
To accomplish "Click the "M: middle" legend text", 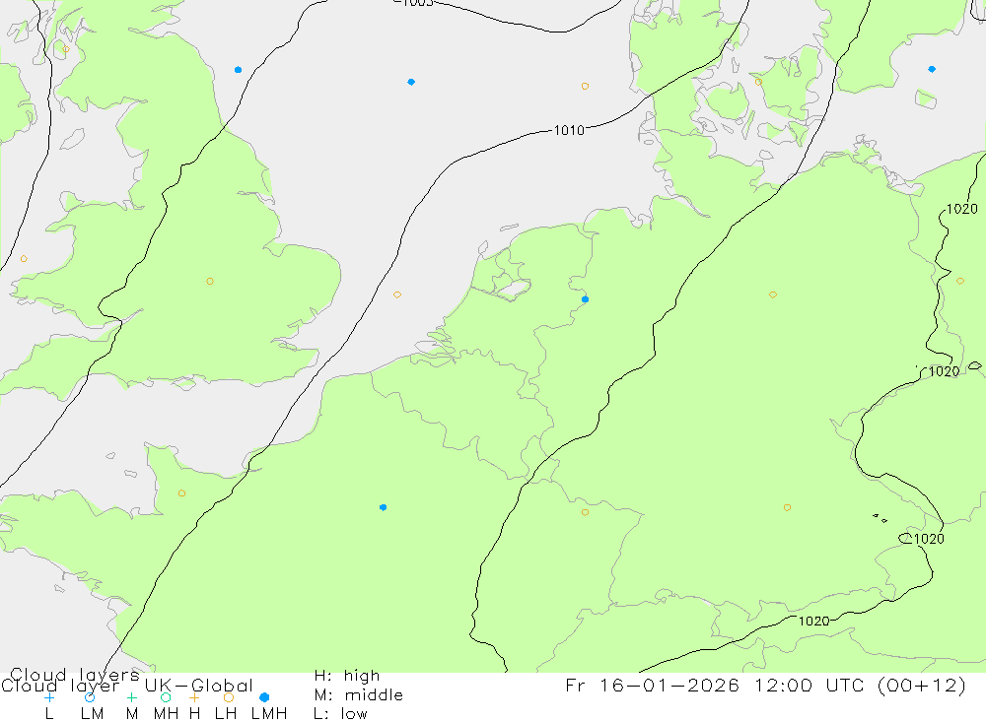I will point(359,695).
